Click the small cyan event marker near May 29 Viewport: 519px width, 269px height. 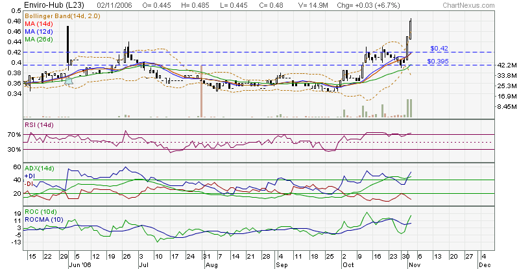point(69,81)
